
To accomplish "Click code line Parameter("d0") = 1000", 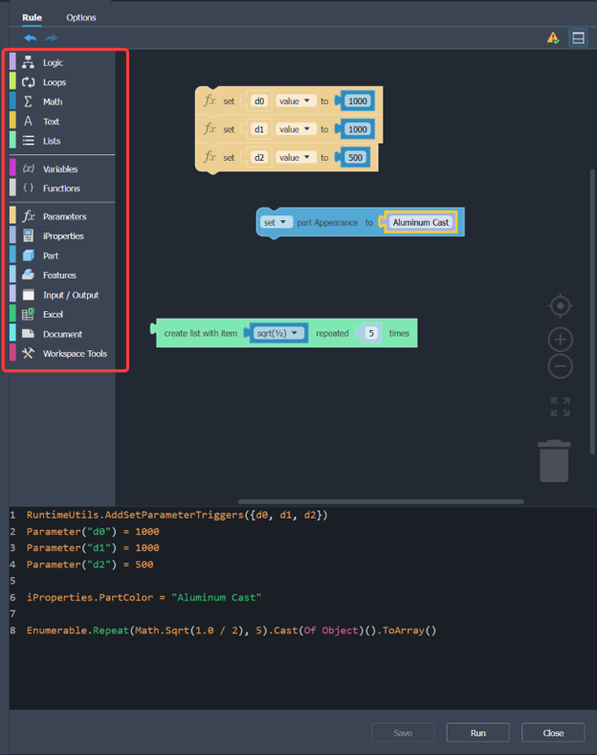I will coord(93,532).
